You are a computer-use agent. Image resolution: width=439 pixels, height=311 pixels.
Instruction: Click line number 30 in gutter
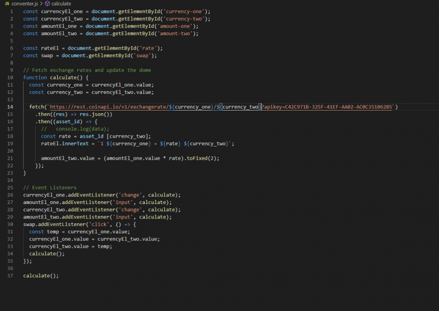(10, 224)
